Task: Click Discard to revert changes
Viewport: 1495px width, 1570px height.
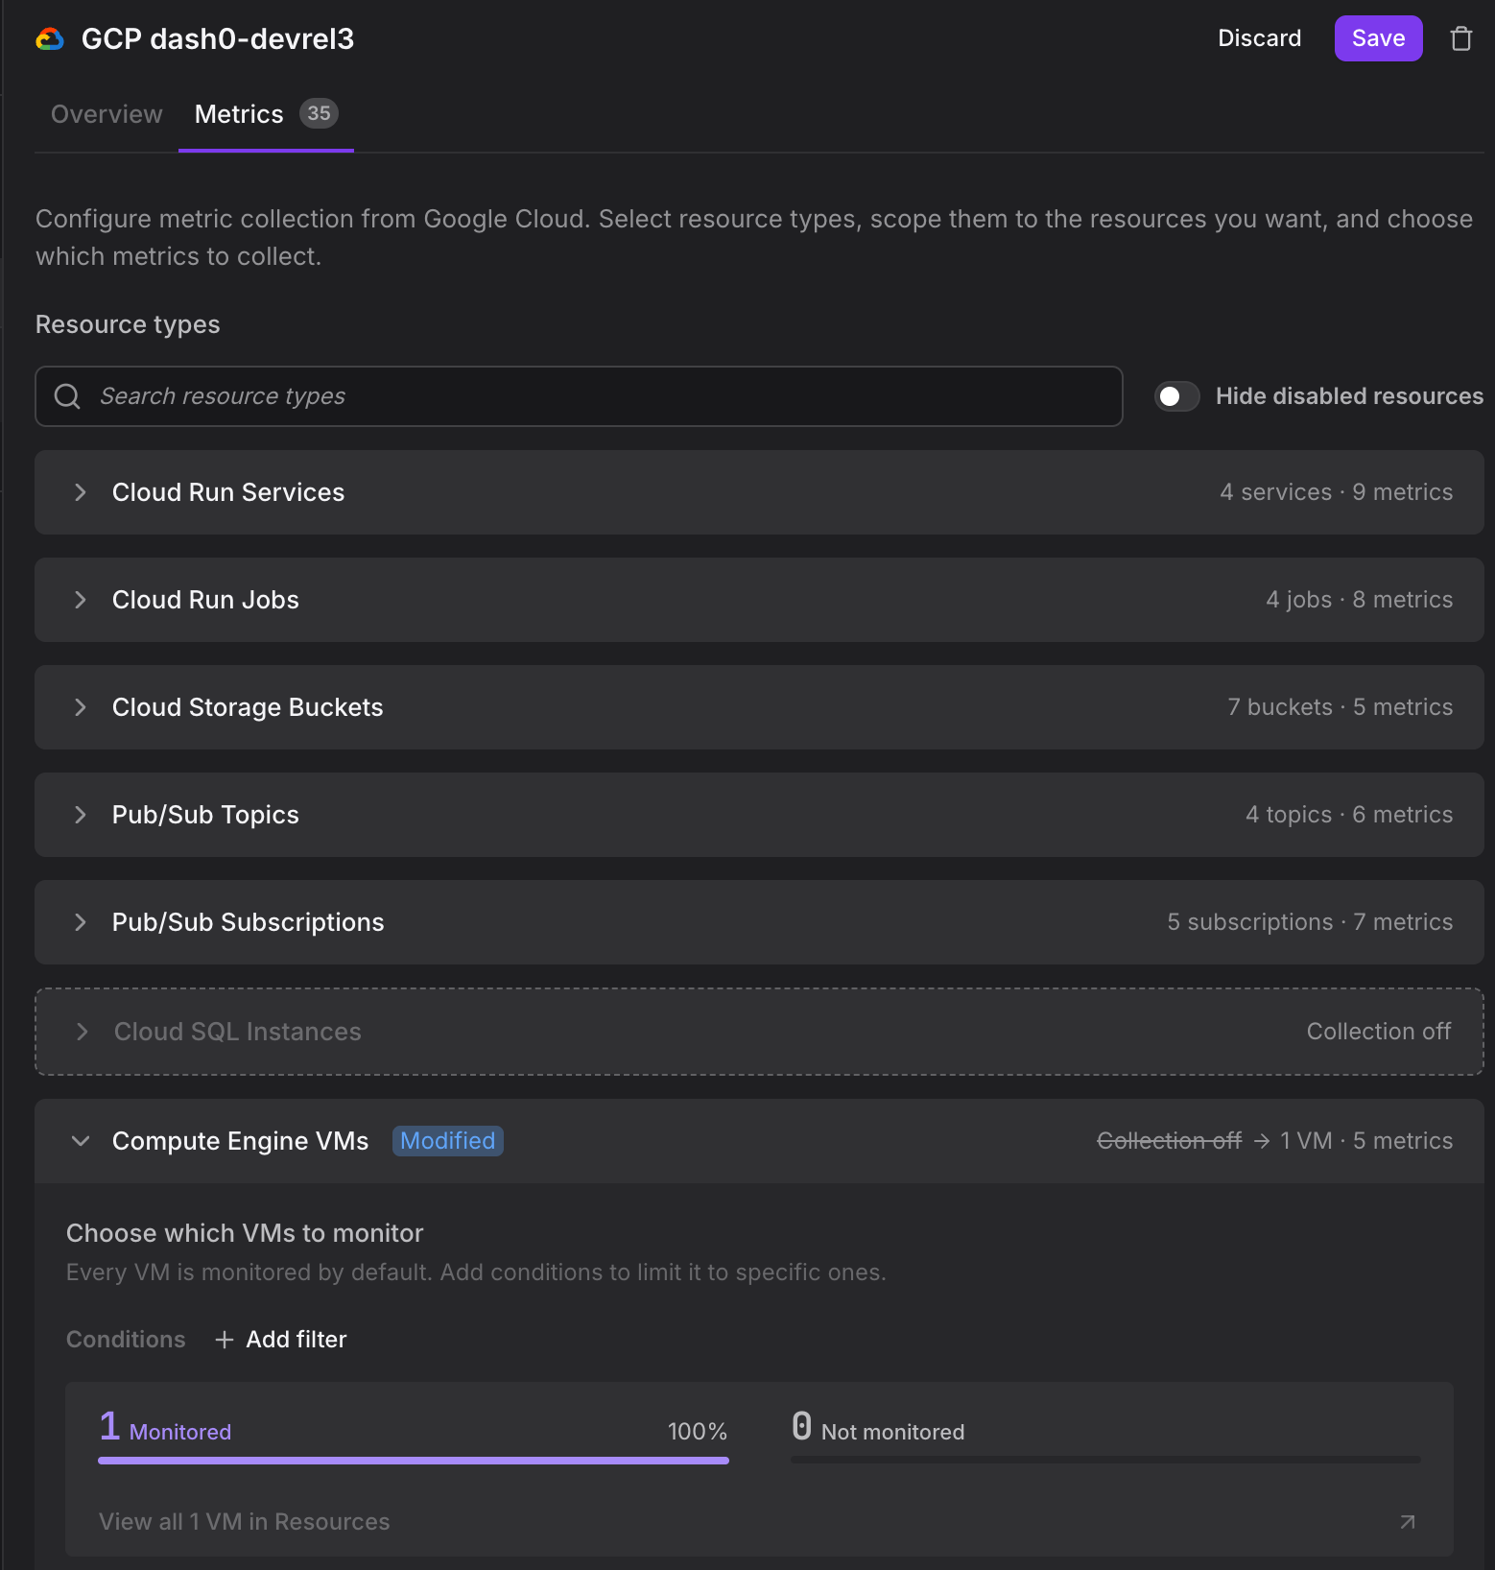Action: (x=1259, y=38)
